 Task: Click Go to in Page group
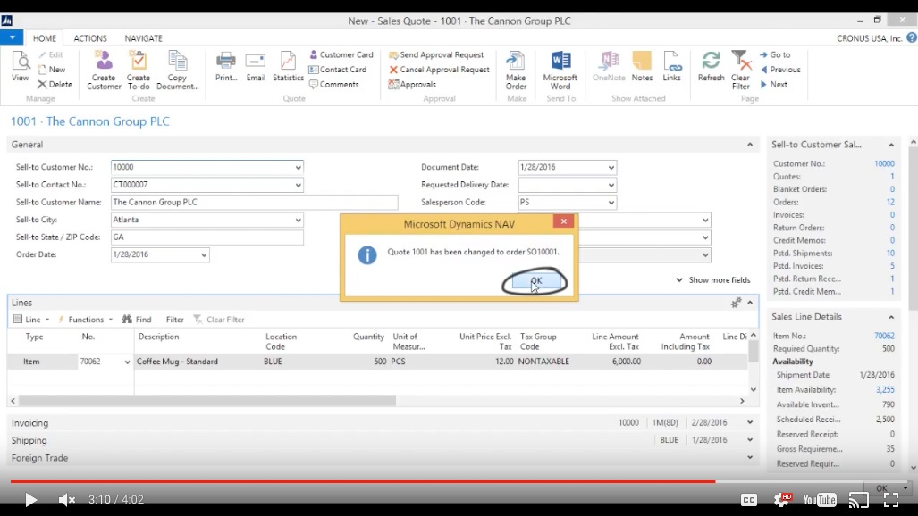pos(775,54)
